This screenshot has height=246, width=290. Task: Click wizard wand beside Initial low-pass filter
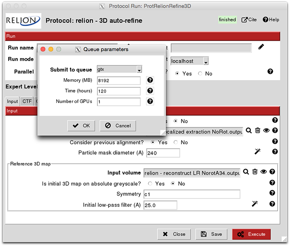255,204
